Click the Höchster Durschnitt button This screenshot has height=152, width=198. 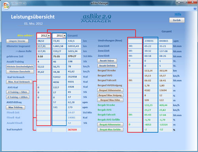click(x=20, y=72)
